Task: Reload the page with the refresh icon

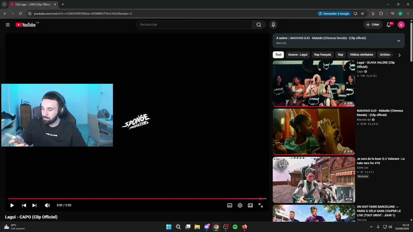Action: click(20, 14)
